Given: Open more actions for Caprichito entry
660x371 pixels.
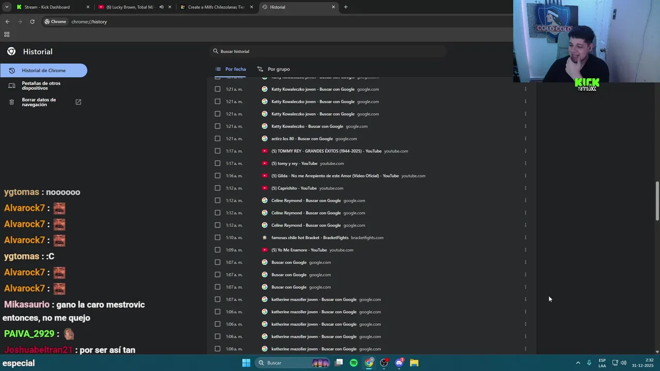Looking at the screenshot, I should click(x=525, y=188).
